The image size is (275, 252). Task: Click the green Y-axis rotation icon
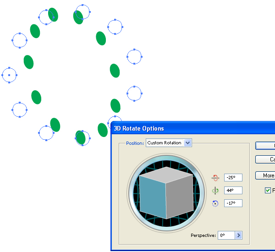click(215, 191)
